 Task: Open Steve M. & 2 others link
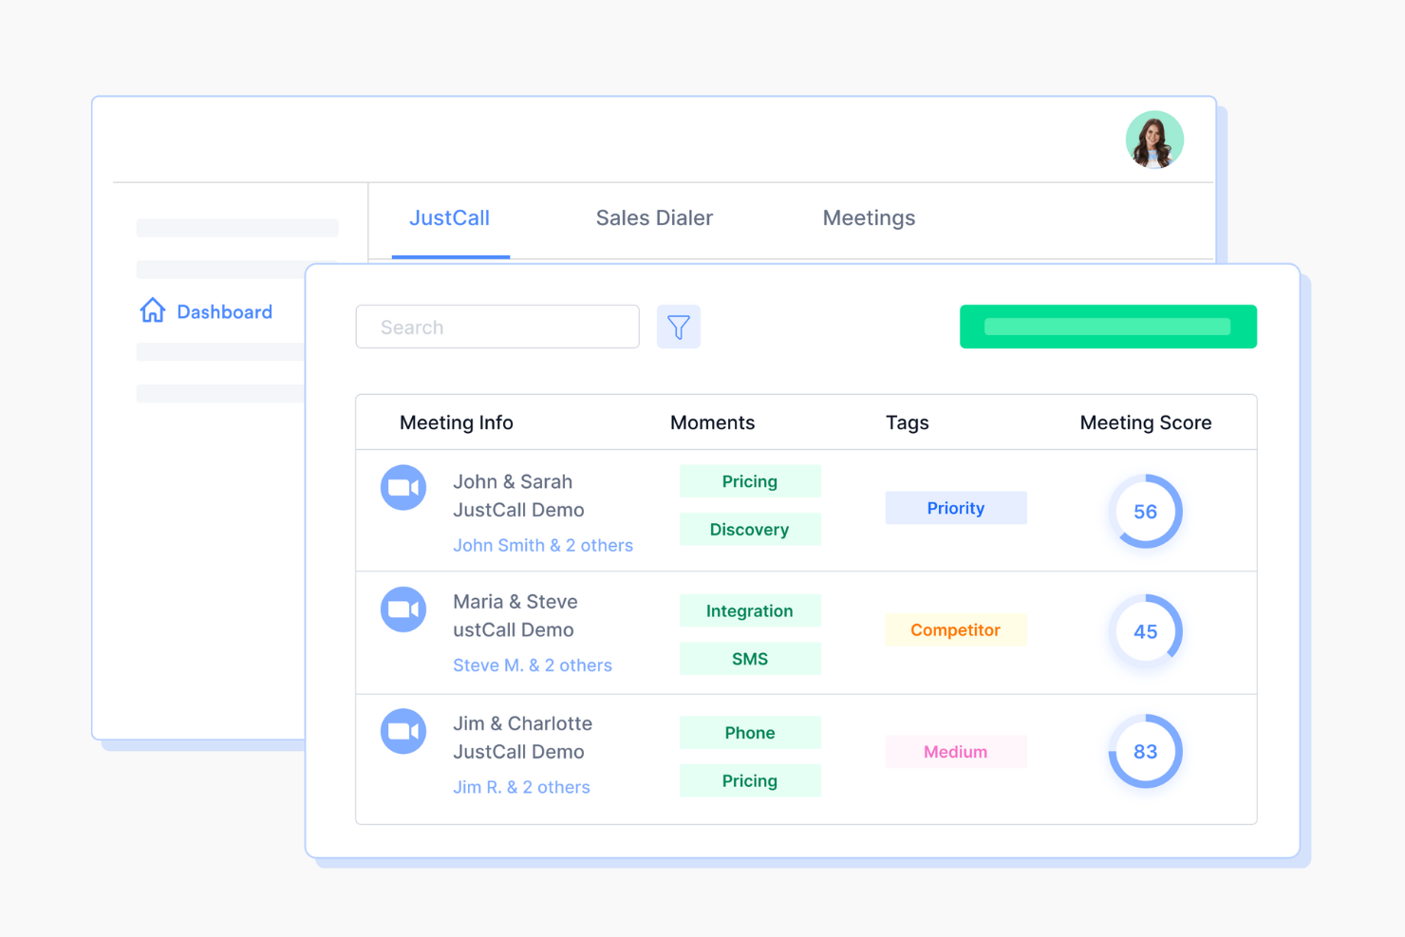coord(533,665)
